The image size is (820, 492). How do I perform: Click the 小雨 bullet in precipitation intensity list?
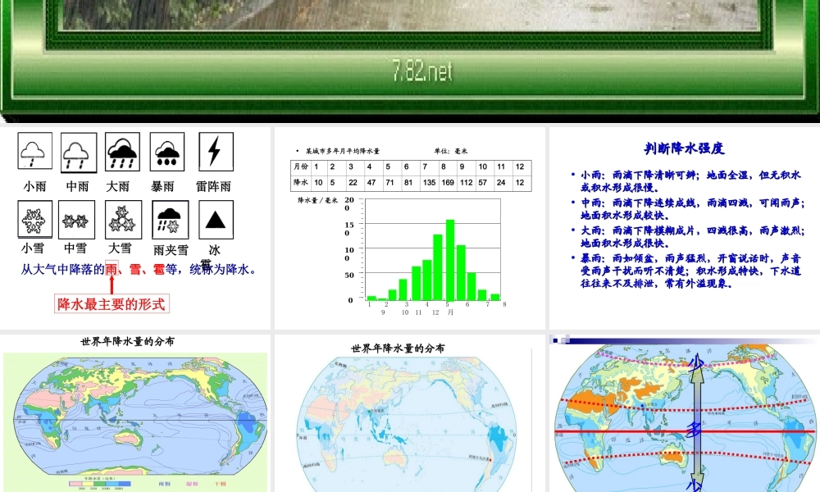(x=690, y=181)
